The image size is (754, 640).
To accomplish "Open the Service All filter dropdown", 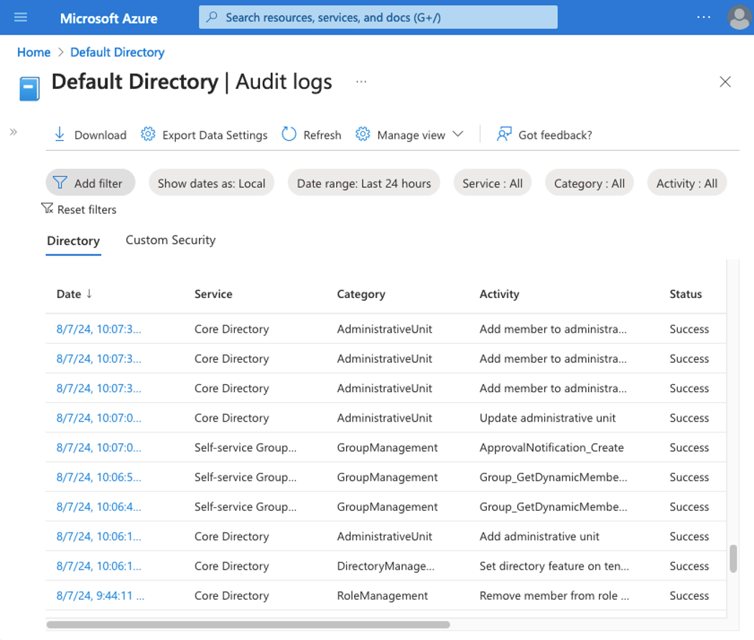I will pos(492,182).
